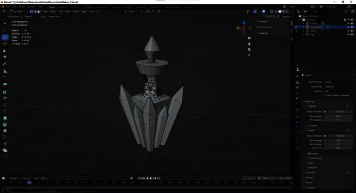356x193 pixels.
Task: Select the Select Box tool at toolbar top
Action: 5,23
